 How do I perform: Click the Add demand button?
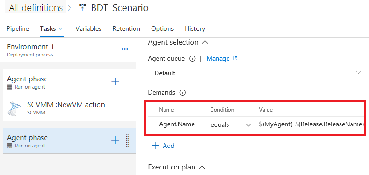(163, 146)
